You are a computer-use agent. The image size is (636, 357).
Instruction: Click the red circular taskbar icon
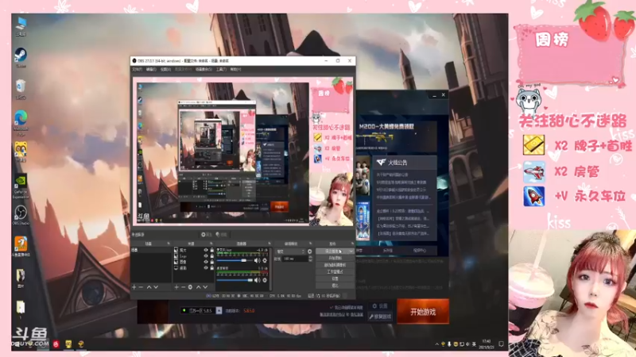(x=56, y=344)
